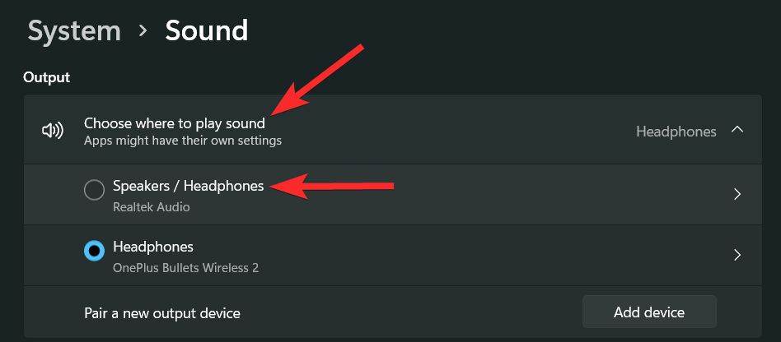Click the breadcrumb separator arrow after System

point(143,31)
